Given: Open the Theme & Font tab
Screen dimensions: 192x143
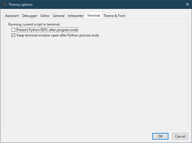Looking at the screenshot, I should (x=114, y=16).
